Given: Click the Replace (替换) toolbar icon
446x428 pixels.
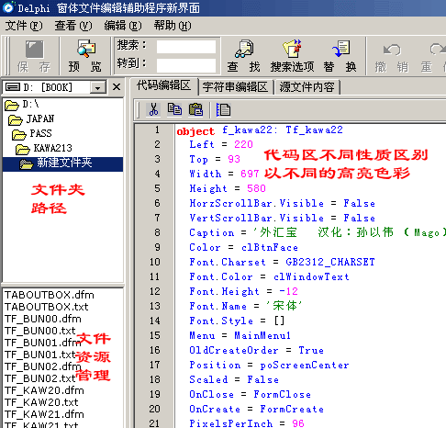Looking at the screenshot, I should point(340,49).
